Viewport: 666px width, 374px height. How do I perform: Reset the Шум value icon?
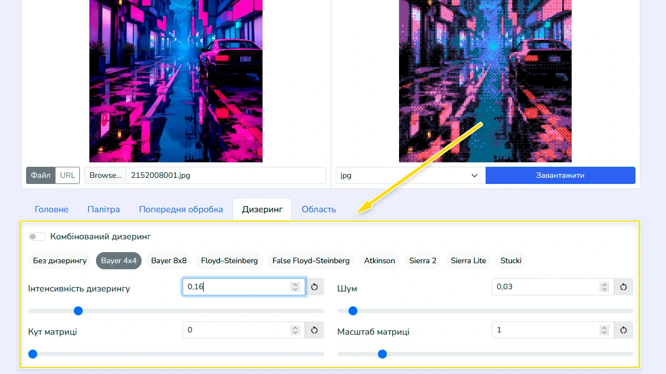pos(623,287)
